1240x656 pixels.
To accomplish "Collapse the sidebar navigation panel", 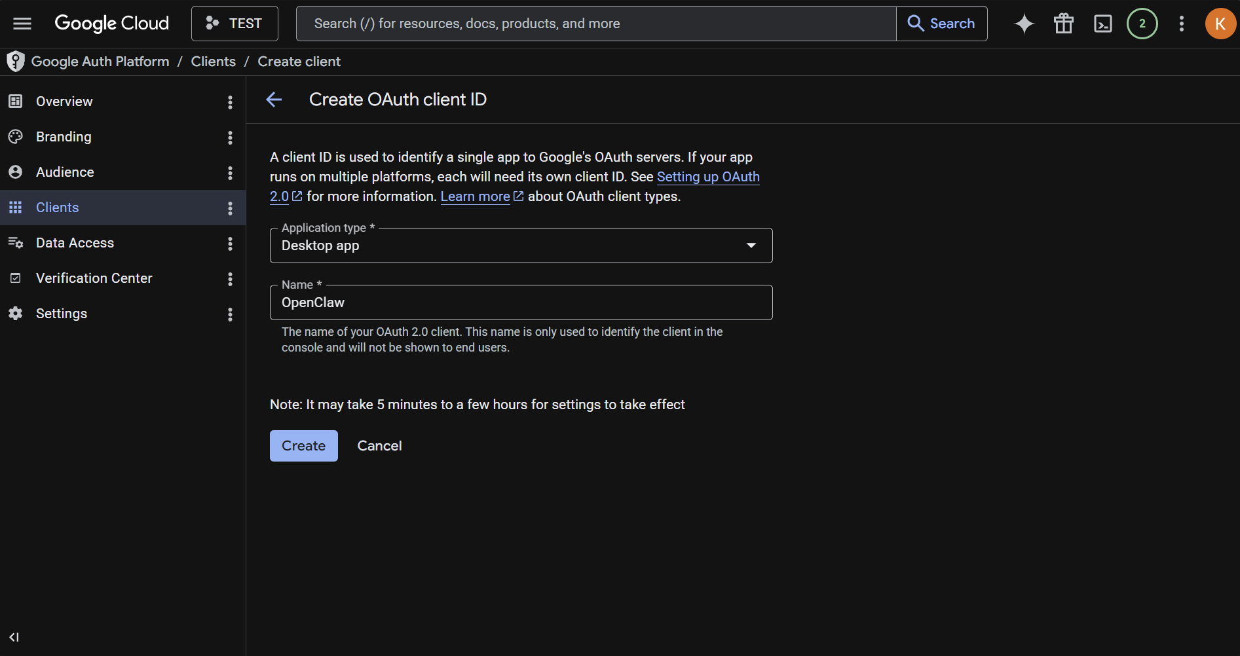I will (x=14, y=637).
